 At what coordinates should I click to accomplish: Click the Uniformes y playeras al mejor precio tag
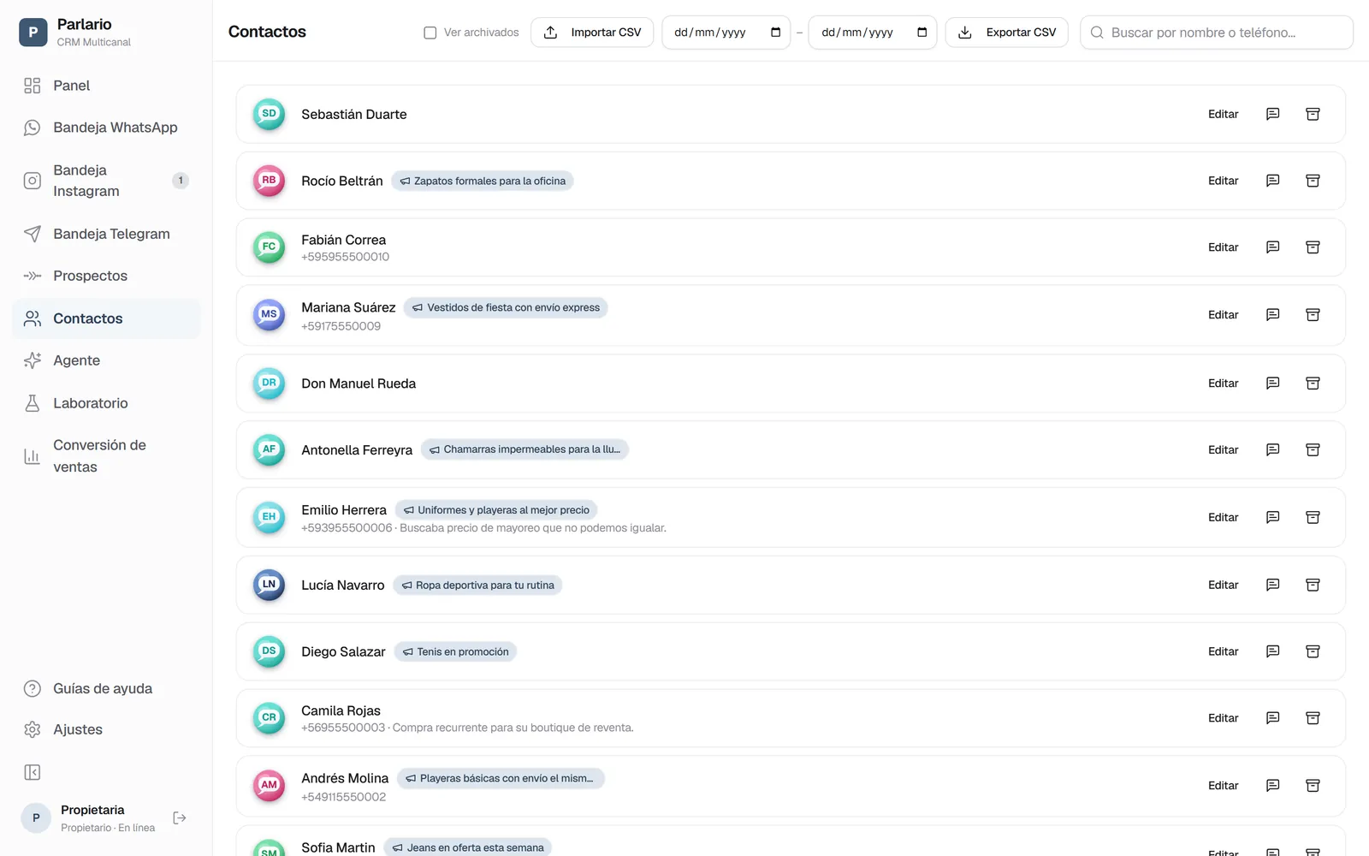(496, 510)
